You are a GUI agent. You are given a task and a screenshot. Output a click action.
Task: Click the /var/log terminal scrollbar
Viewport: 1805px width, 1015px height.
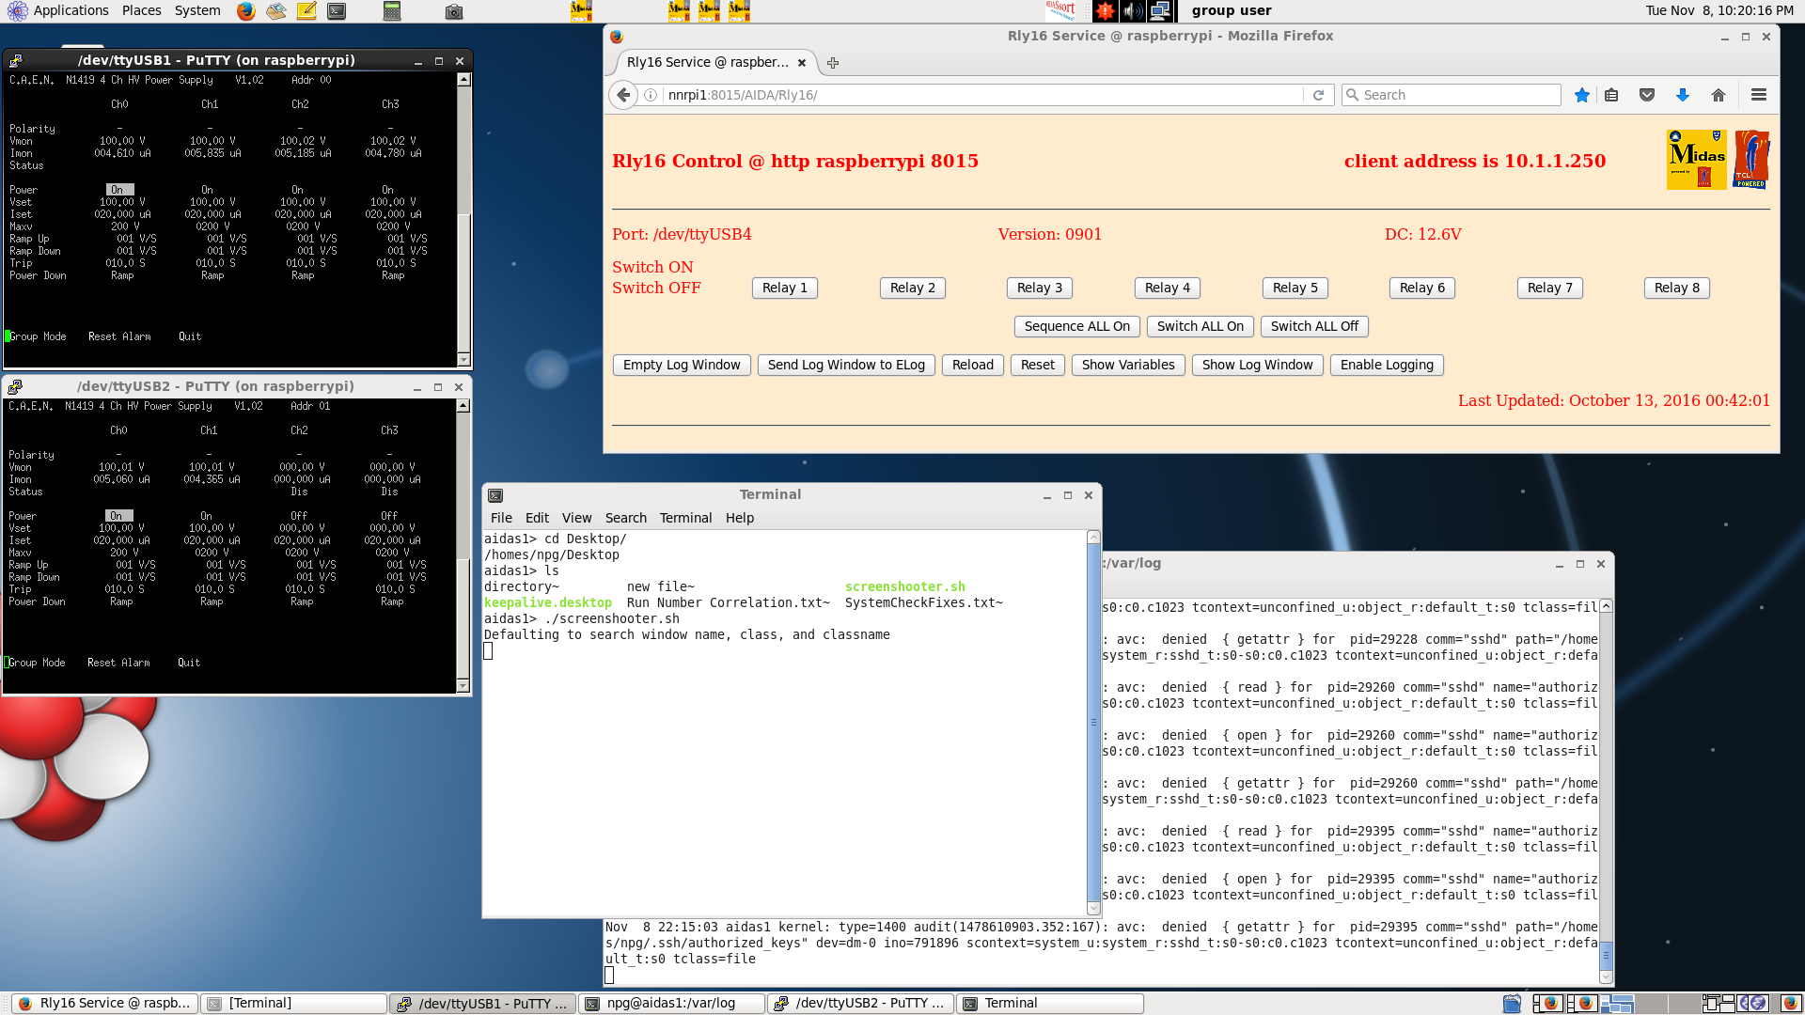tap(1606, 791)
